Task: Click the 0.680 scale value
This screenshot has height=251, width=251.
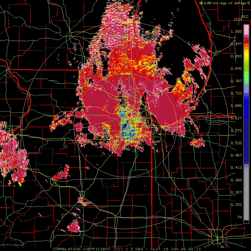Action: click(236, 106)
